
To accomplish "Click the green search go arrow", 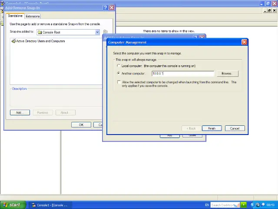I will tap(244, 205).
